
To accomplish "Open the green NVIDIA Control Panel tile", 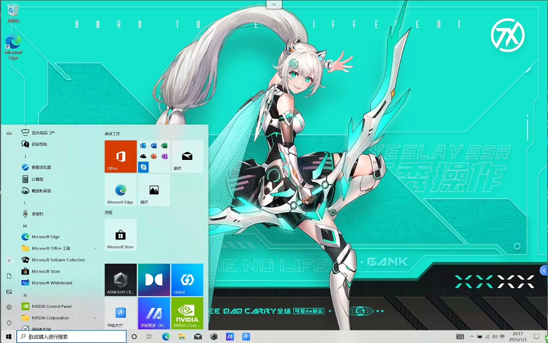I will (187, 313).
